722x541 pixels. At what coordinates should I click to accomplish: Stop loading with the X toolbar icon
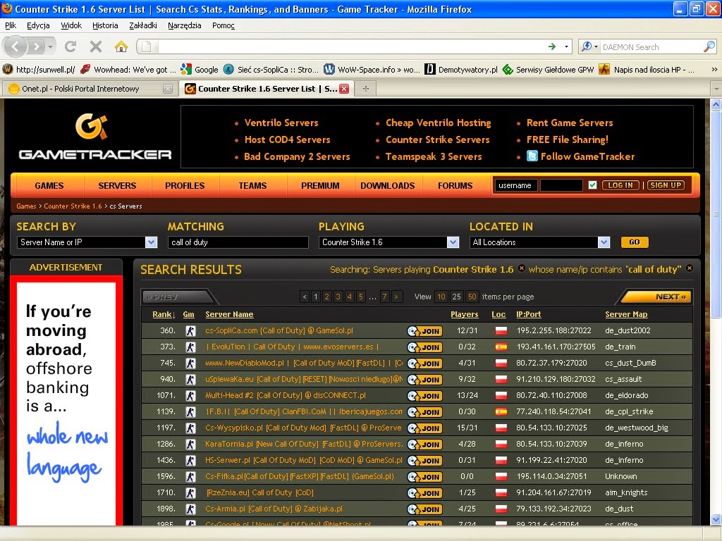96,46
